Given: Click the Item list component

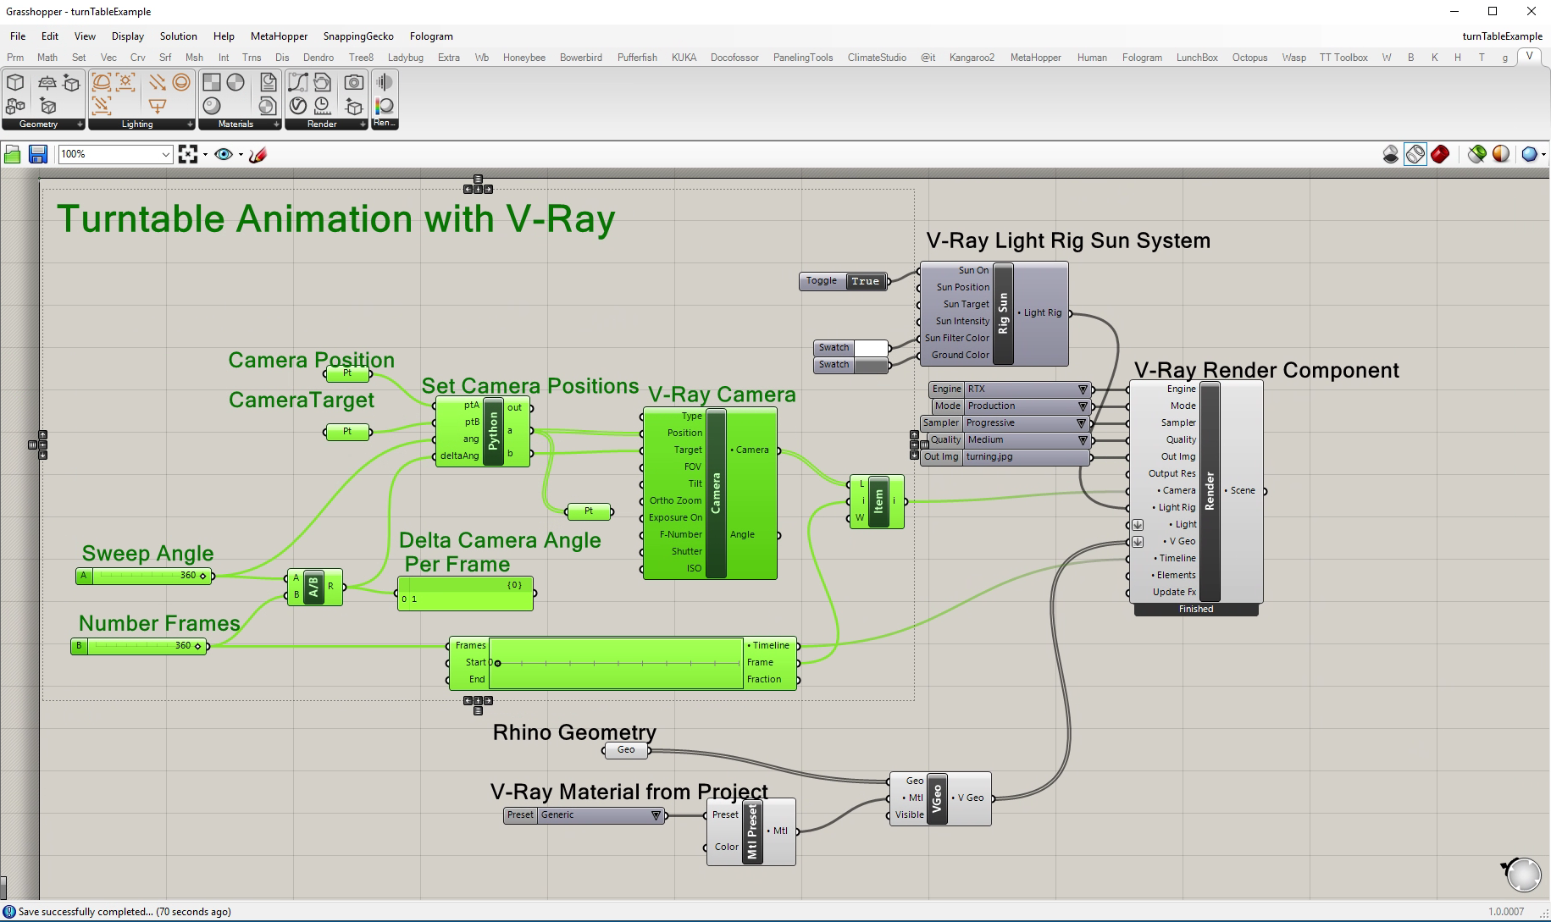Looking at the screenshot, I should [x=878, y=501].
